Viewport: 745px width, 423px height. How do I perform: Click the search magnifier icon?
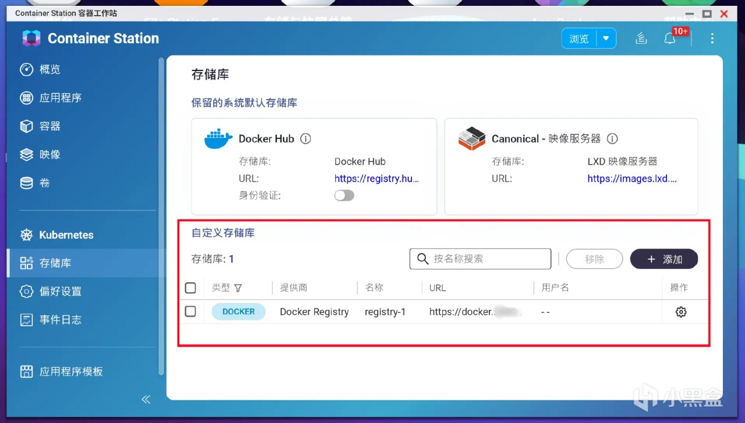point(423,259)
